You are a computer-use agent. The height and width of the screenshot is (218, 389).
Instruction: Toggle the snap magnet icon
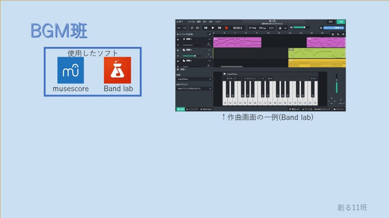tap(333, 34)
